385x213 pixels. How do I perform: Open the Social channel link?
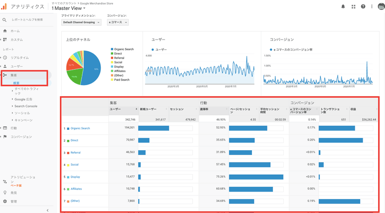(74, 165)
